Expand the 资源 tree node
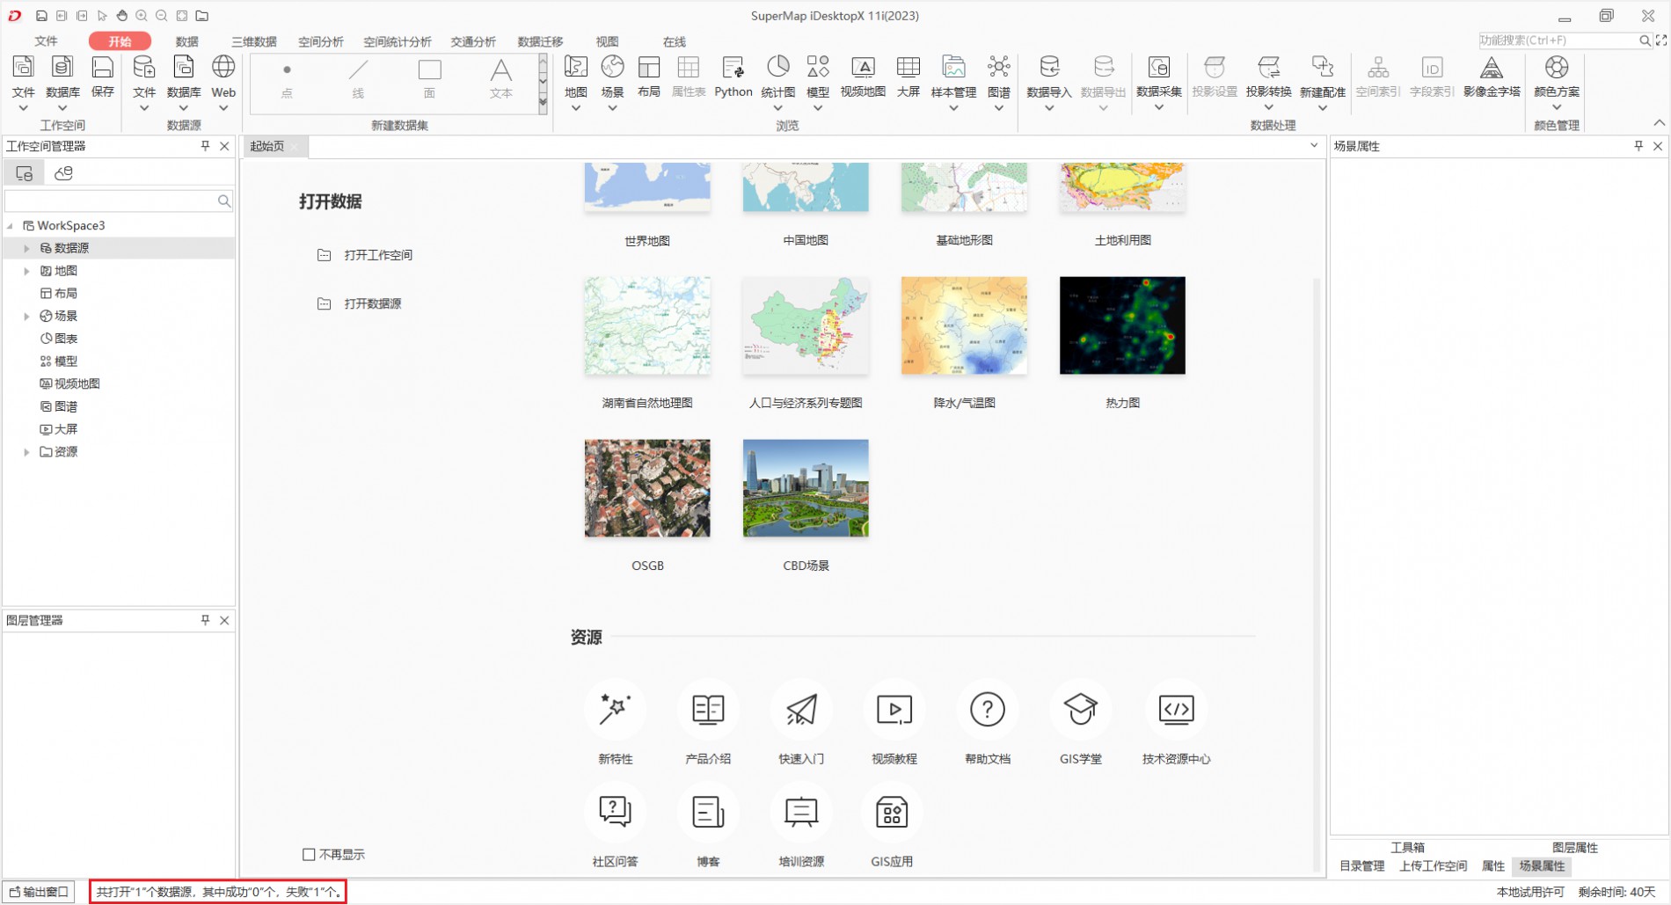The width and height of the screenshot is (1671, 905). (26, 452)
